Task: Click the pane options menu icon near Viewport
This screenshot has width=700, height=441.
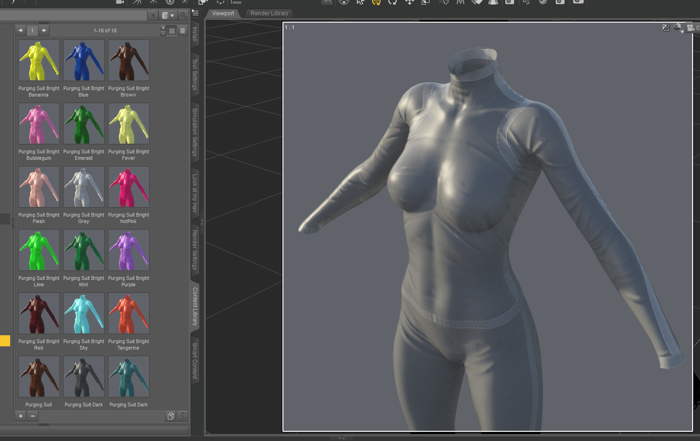Action: (x=195, y=13)
